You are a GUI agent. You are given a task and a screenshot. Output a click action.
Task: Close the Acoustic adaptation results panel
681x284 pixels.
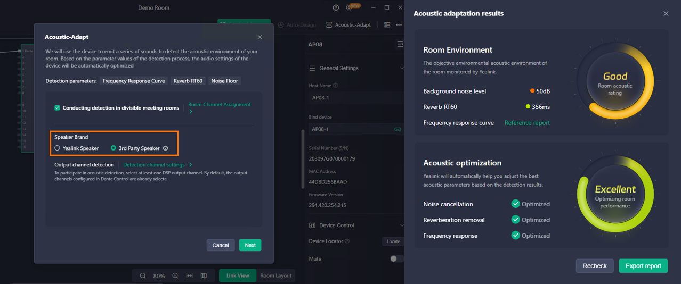tap(666, 13)
